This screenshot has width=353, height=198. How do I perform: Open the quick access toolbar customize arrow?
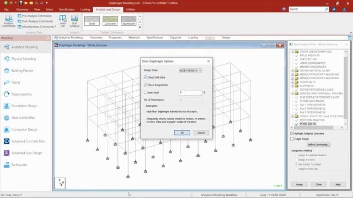coord(46,3)
